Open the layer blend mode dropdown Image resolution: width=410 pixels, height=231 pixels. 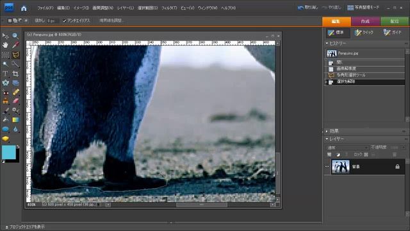(347, 148)
